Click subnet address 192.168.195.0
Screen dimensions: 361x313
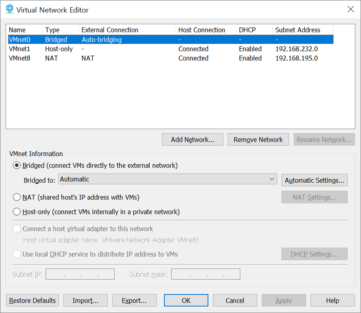pos(297,58)
